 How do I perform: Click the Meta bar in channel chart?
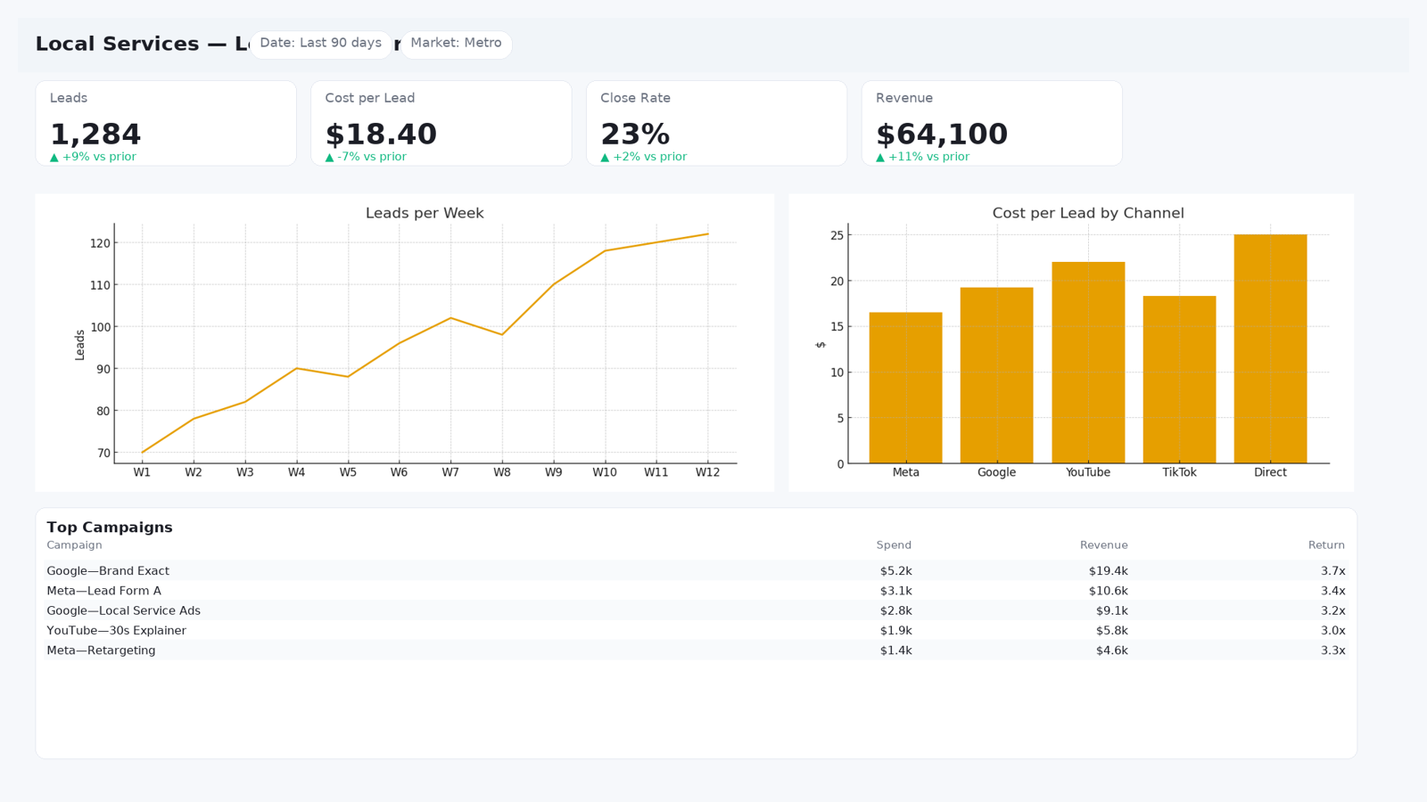tap(905, 388)
